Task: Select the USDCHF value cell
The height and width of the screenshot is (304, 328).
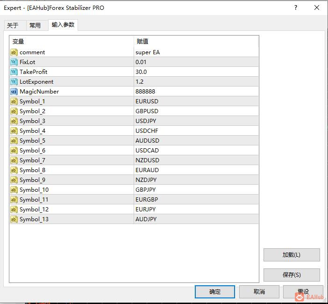Action: pyautogui.click(x=196, y=131)
